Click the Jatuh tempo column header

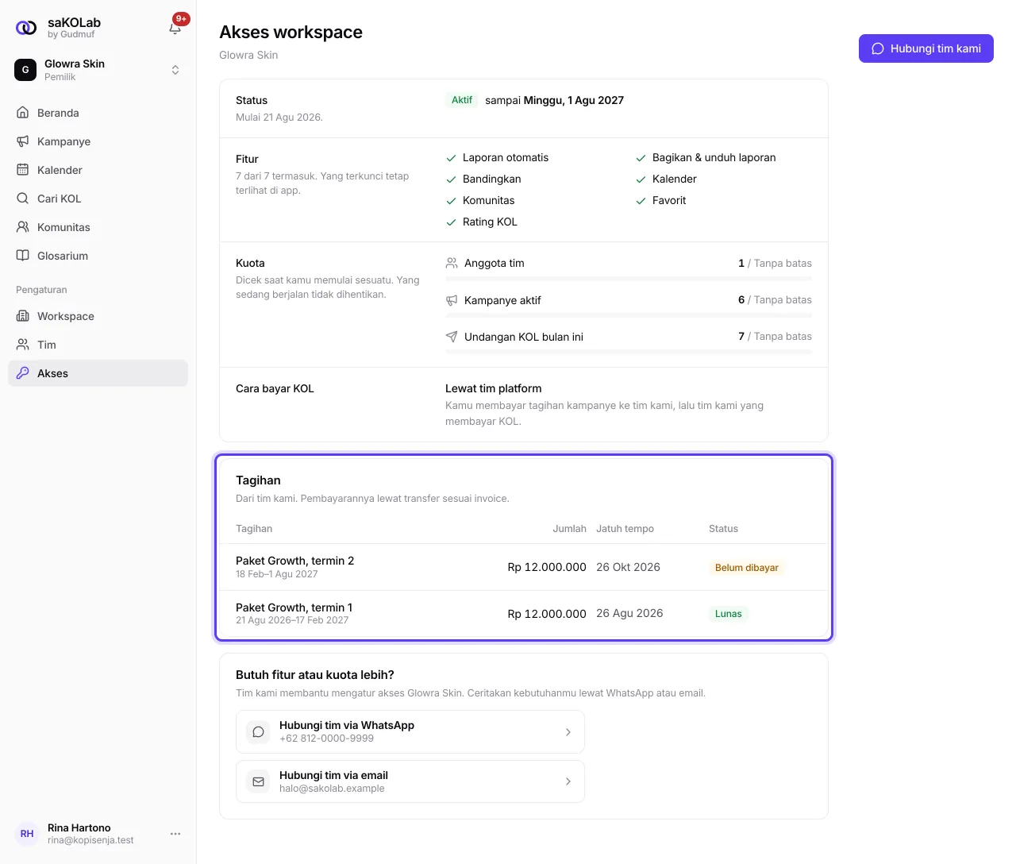[625, 529]
